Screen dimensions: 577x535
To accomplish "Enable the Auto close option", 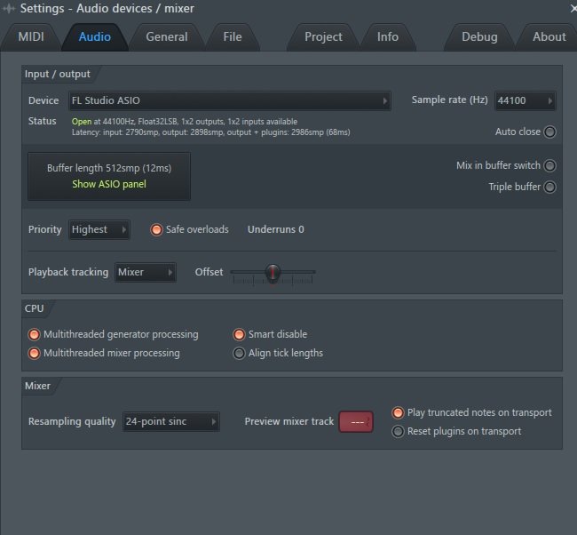I will point(549,132).
